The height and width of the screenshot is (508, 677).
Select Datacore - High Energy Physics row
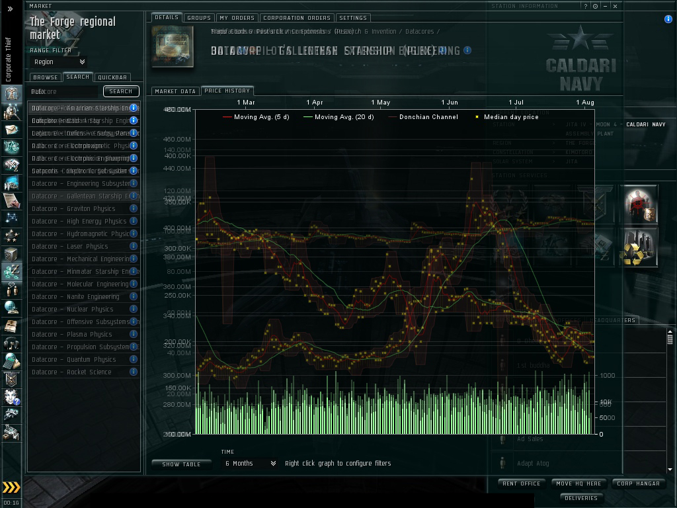[x=84, y=221]
